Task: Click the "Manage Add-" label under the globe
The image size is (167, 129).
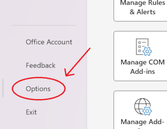Action: pyautogui.click(x=142, y=122)
